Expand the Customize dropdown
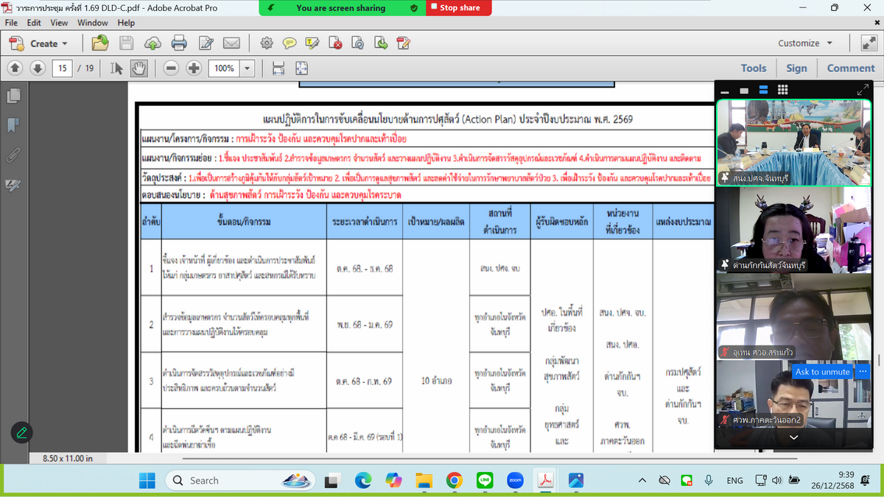Screen dimensions: 884x497 point(829,43)
